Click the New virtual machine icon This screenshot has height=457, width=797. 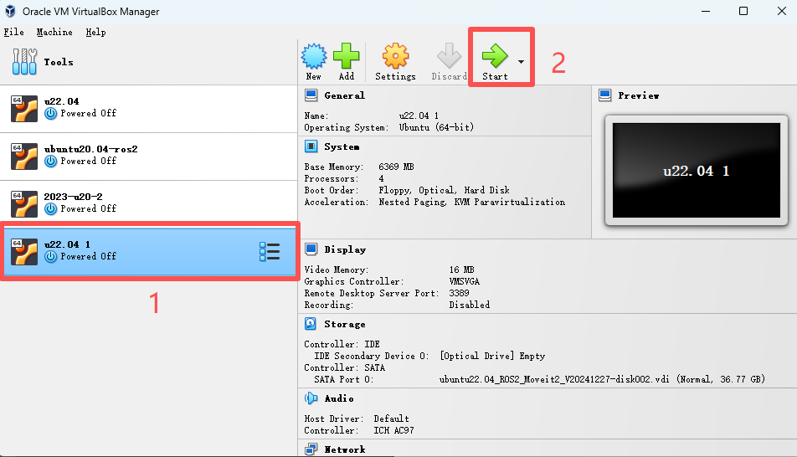[313, 58]
